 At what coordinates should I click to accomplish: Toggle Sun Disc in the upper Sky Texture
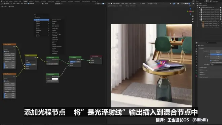[4, 51]
